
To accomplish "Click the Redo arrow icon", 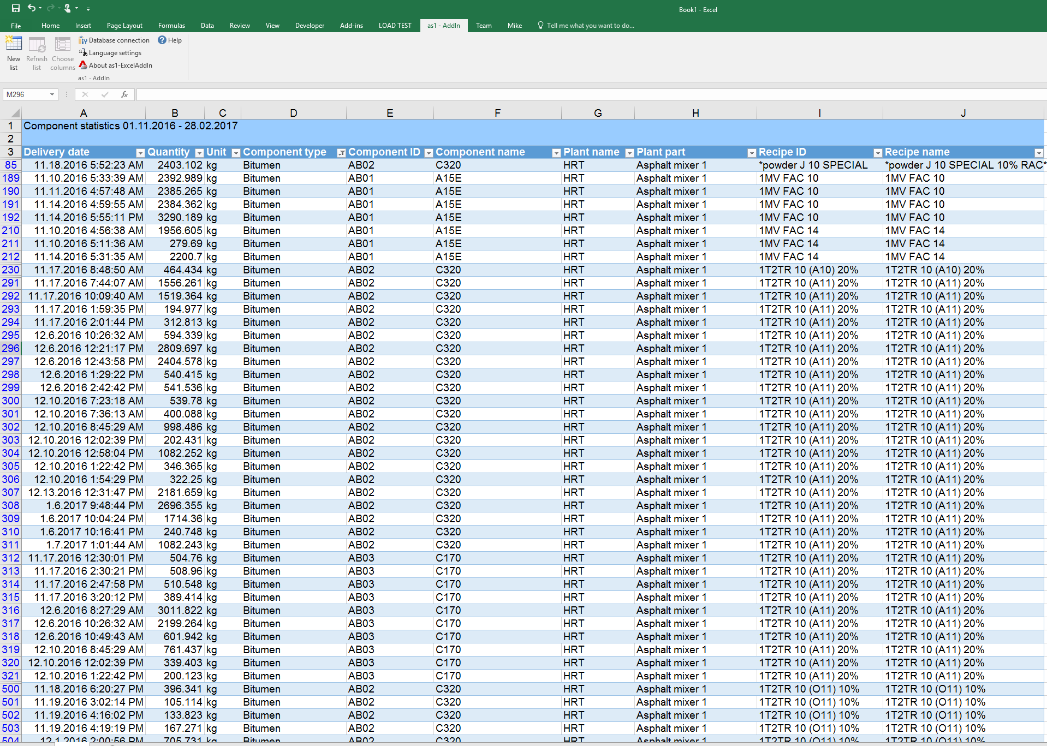I will pos(50,8).
